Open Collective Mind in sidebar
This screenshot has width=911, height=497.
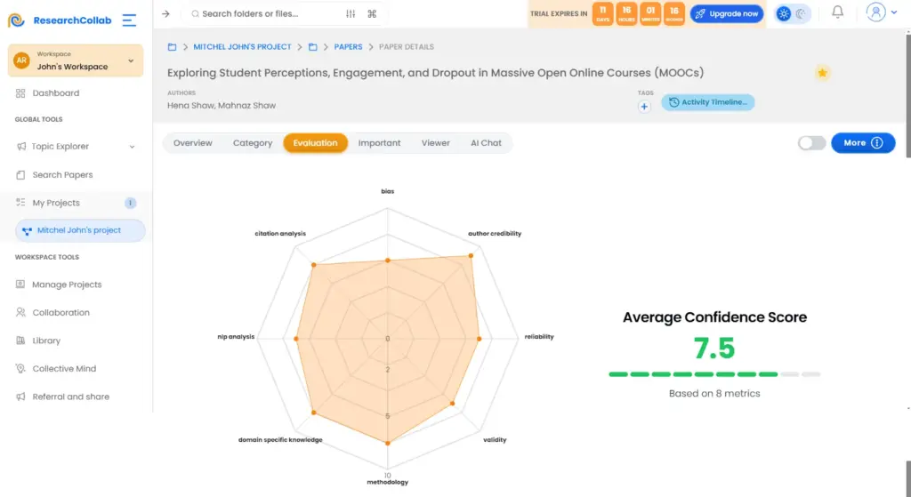pyautogui.click(x=64, y=369)
